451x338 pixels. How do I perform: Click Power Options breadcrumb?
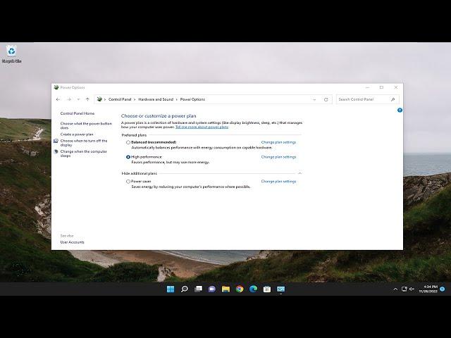(x=192, y=99)
